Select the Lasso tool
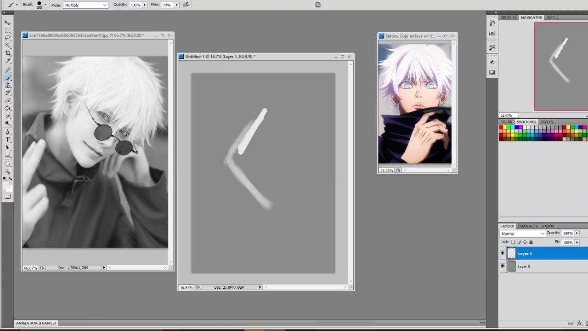The image size is (588, 331). 8,38
